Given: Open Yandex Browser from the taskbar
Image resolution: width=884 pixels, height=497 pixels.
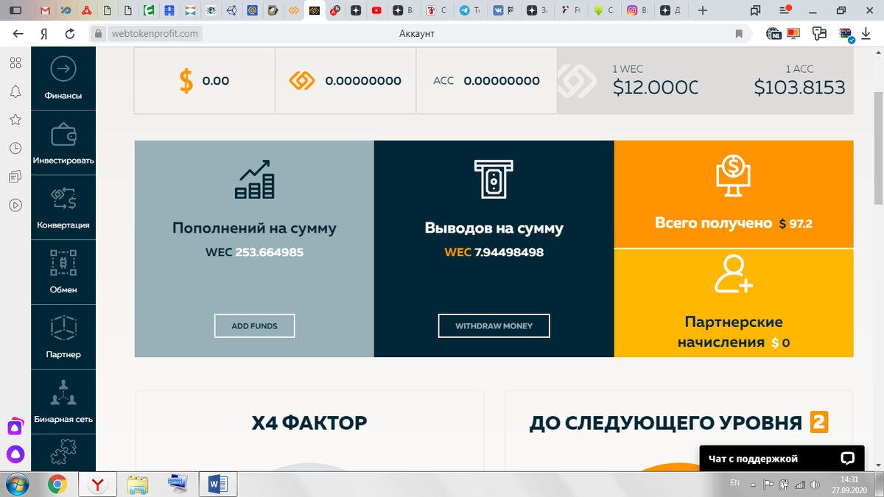Looking at the screenshot, I should pos(97,484).
